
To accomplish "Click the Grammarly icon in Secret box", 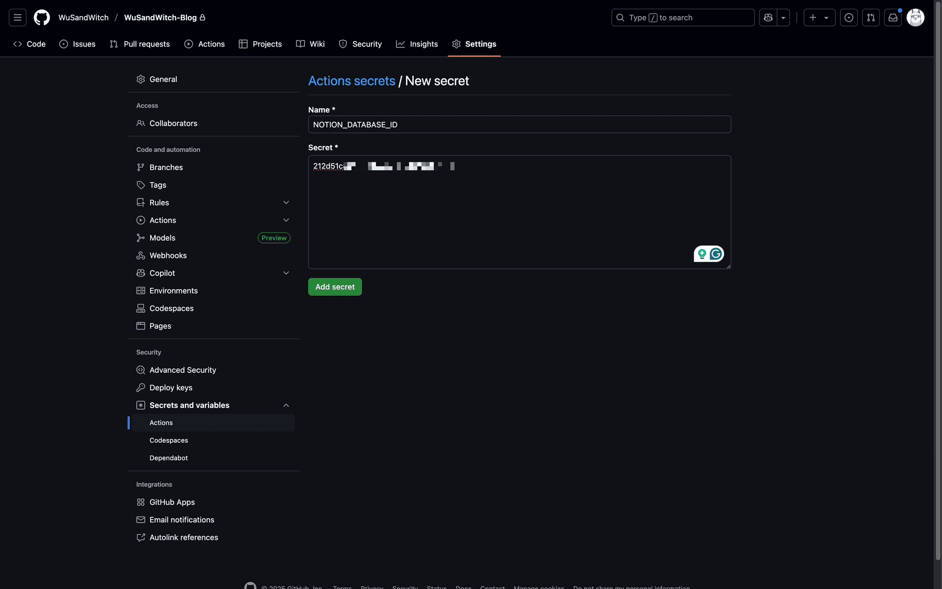I will 716,254.
